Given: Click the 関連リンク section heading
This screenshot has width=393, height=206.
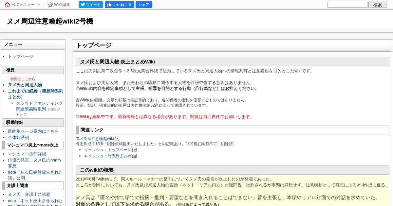Looking at the screenshot, I should tap(233, 130).
